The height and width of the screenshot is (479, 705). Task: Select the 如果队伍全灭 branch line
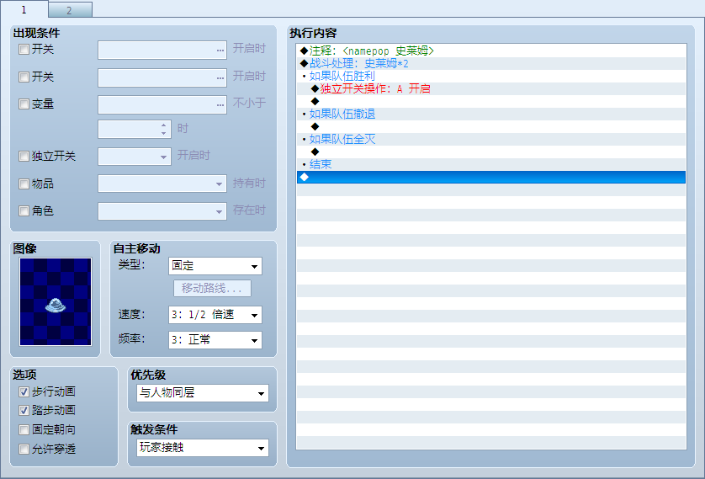[491, 139]
